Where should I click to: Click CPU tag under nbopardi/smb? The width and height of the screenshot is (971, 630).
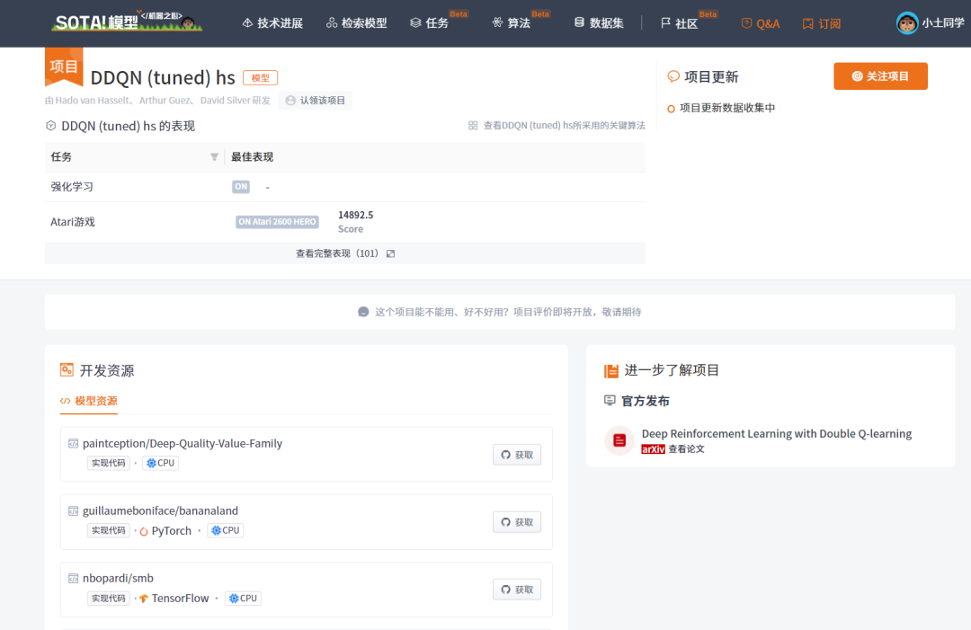[243, 599]
